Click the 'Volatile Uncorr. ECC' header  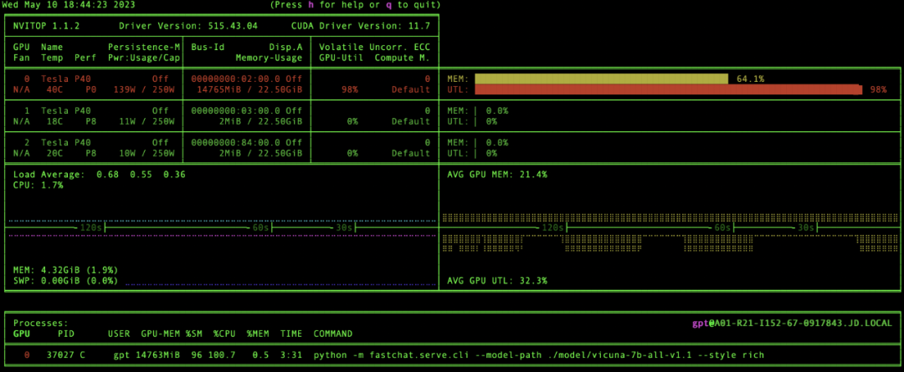375,47
